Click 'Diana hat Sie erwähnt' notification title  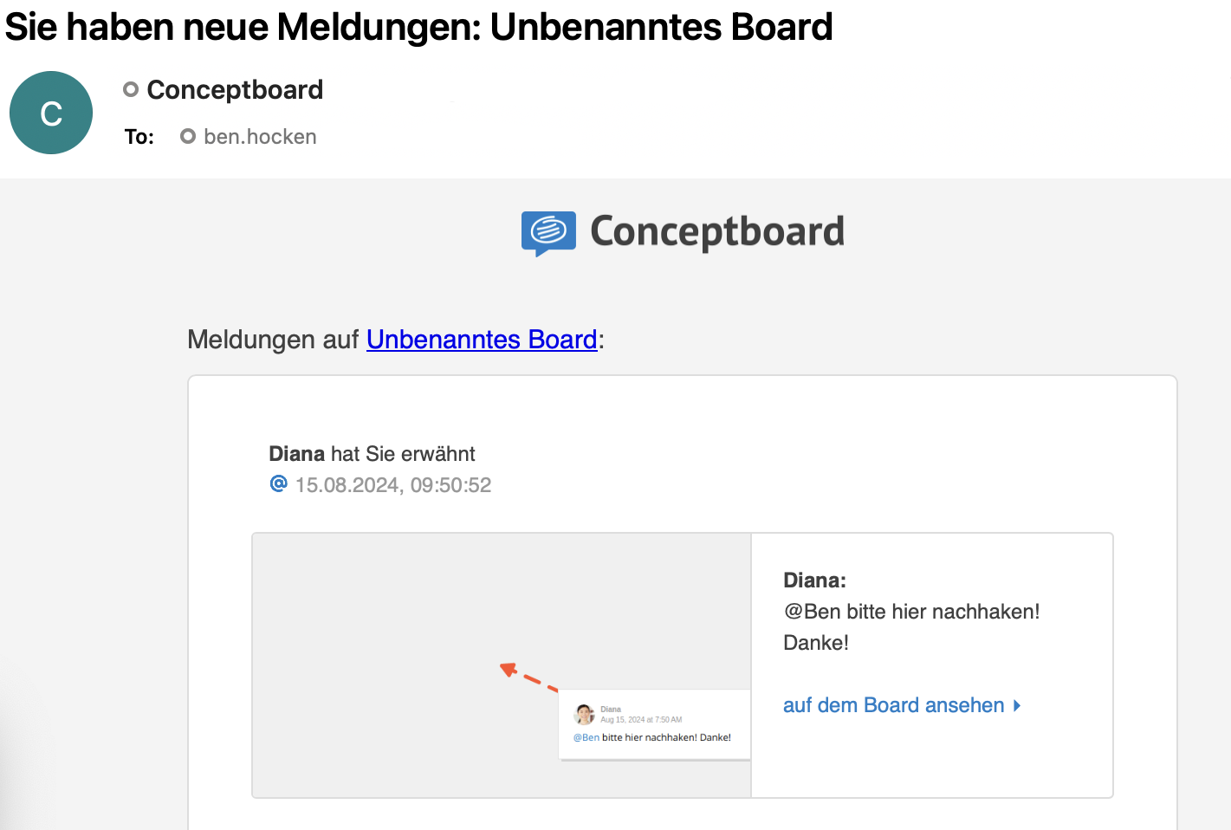[372, 454]
